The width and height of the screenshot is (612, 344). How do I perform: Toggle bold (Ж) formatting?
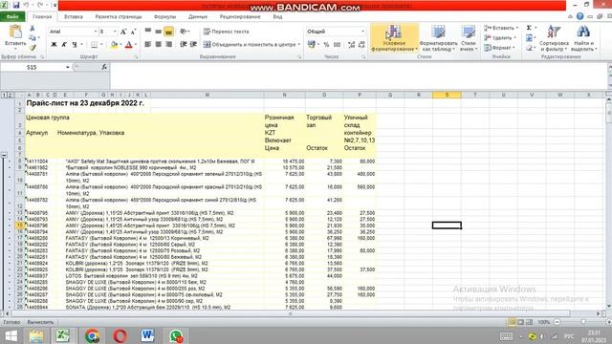pos(54,45)
